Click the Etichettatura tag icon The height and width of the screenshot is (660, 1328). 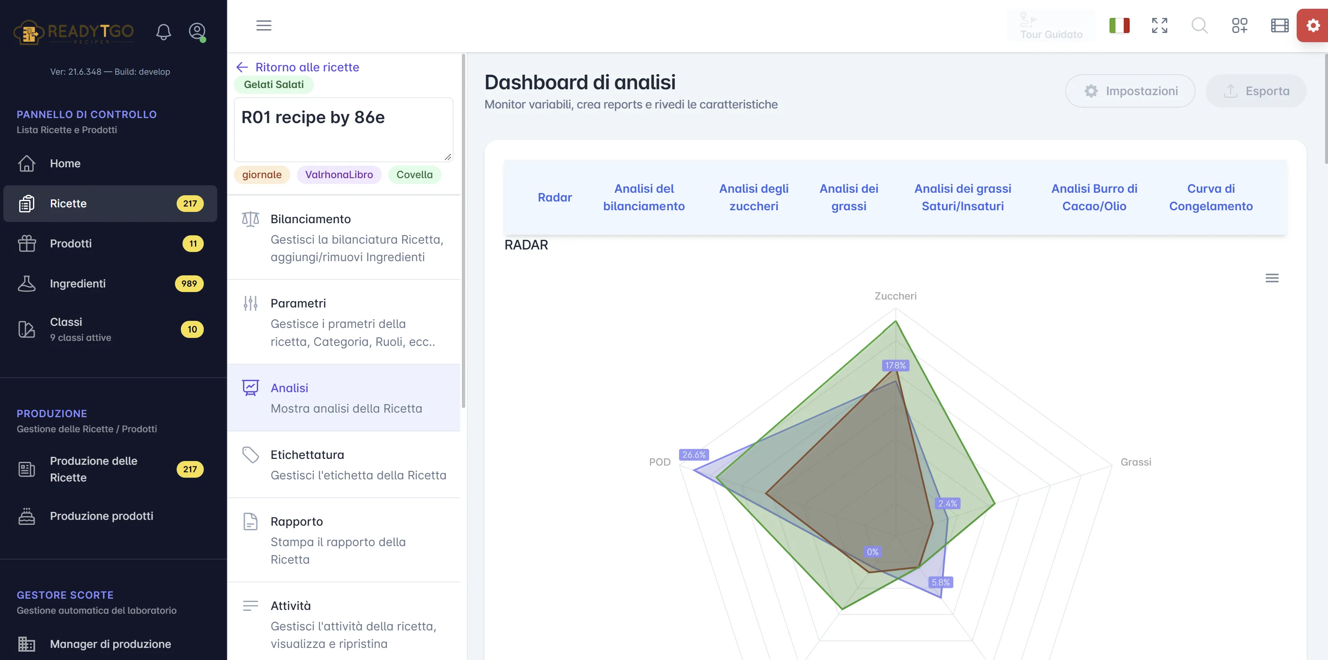point(251,455)
